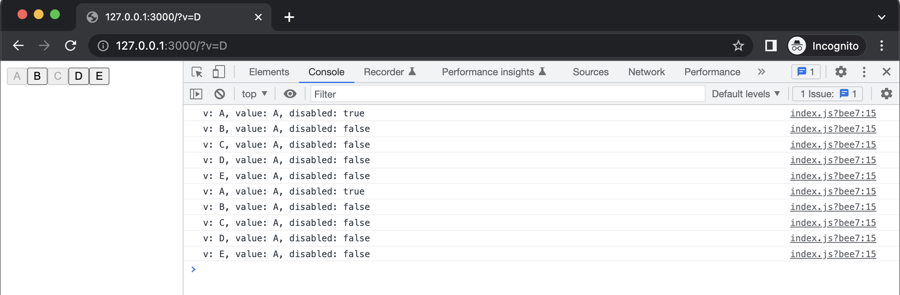Screen dimensions: 900x295
Task: Create a live expression with eye icon
Action: (x=290, y=94)
